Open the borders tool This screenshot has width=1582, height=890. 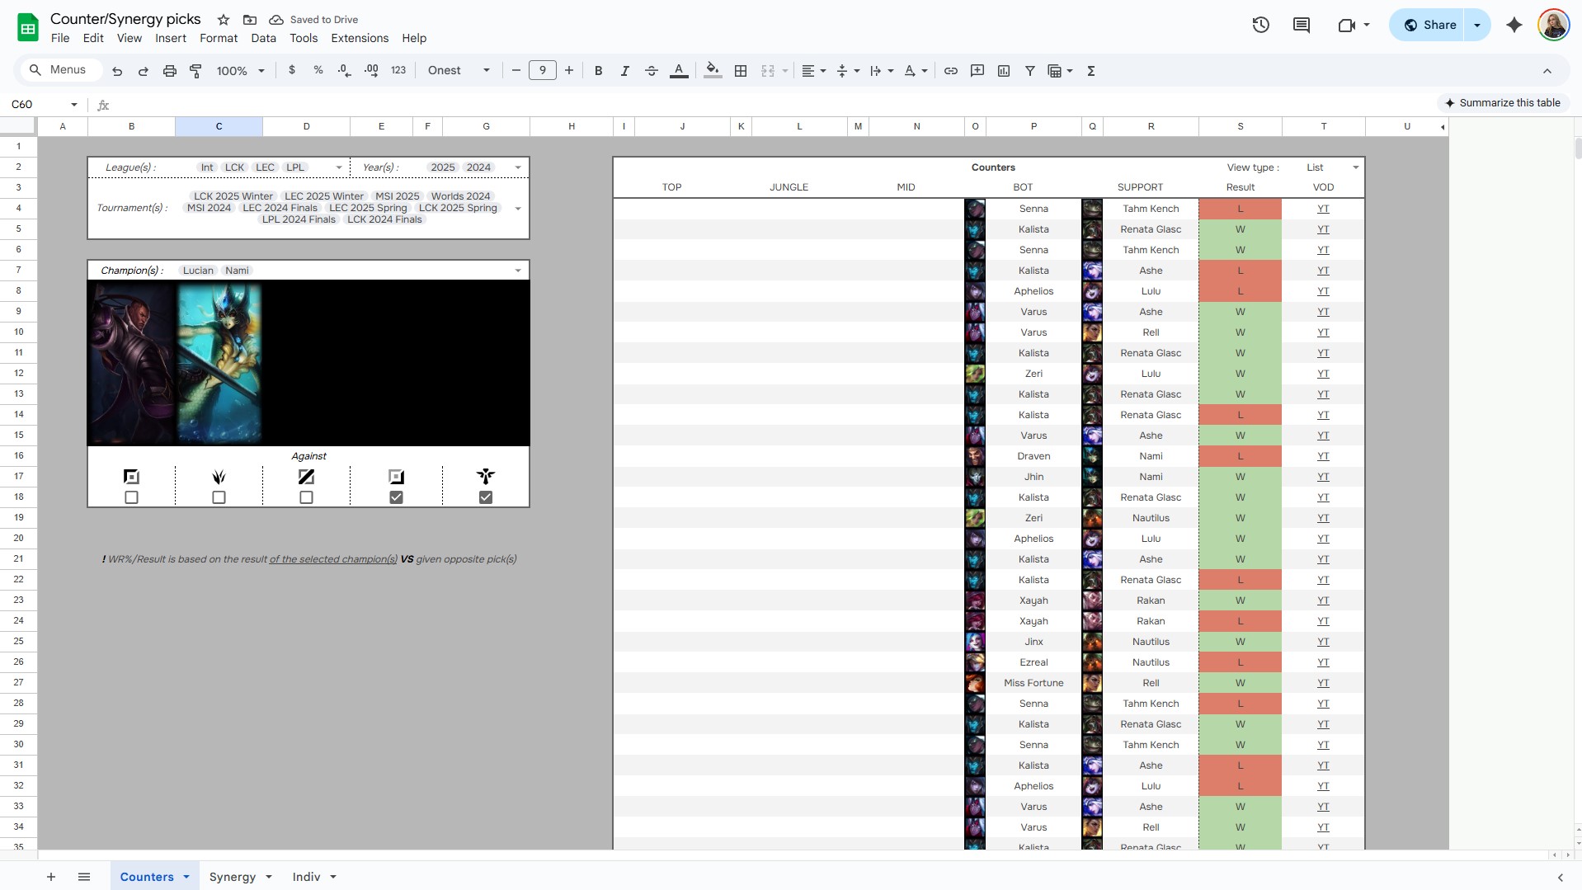[741, 71]
